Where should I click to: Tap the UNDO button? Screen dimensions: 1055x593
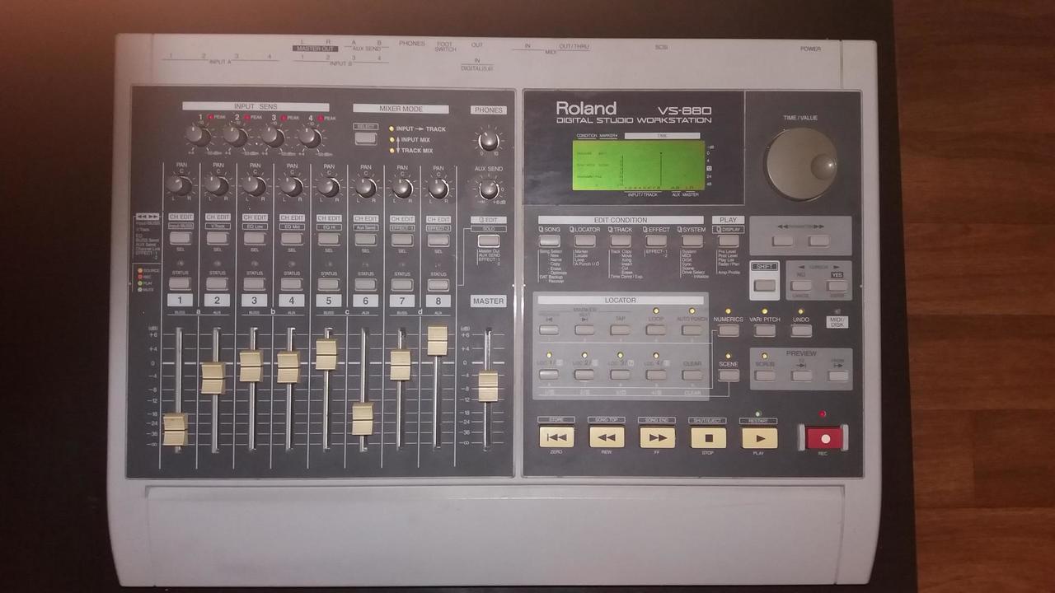pyautogui.click(x=801, y=330)
